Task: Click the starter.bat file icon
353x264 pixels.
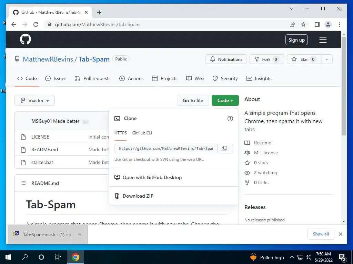Action: pyautogui.click(x=23, y=162)
